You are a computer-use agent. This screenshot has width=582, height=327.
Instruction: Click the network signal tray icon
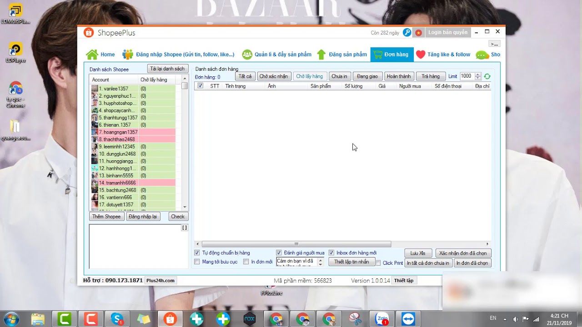point(536,319)
